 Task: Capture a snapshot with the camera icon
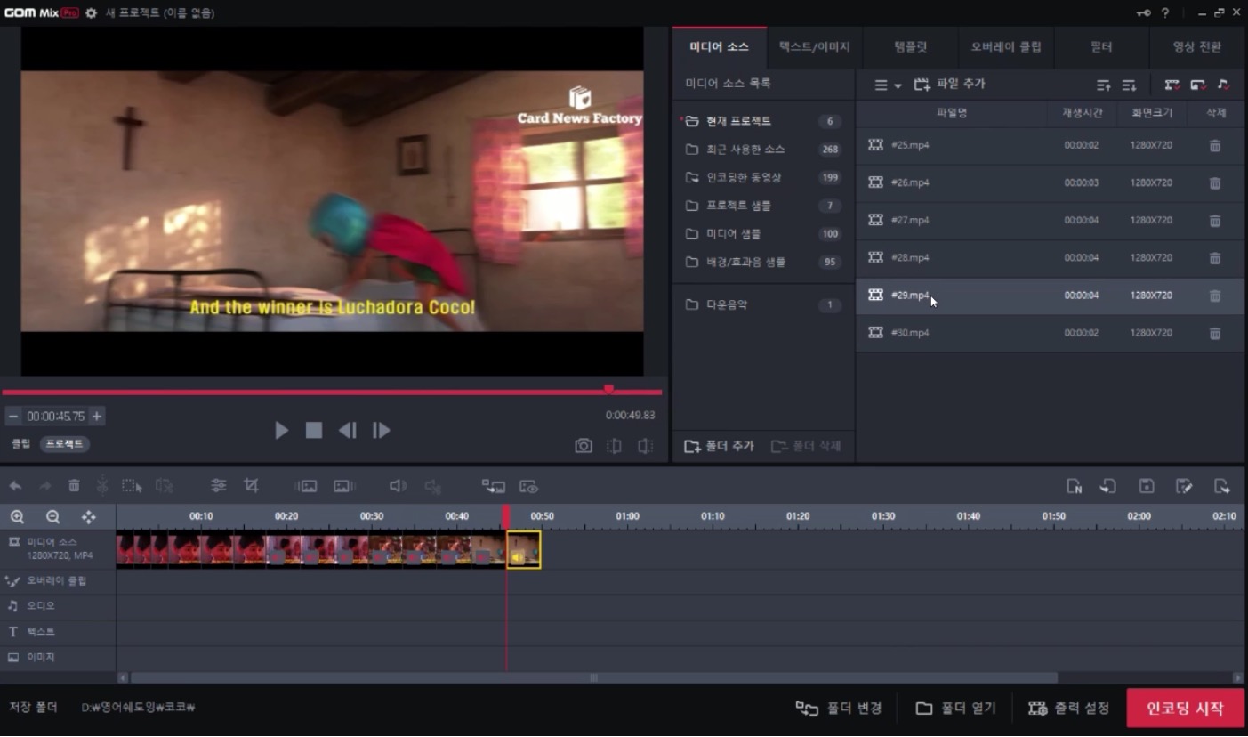point(584,446)
